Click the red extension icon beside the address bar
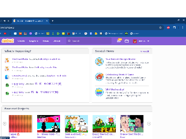Screen dimensions: 186x139 (168, 27)
